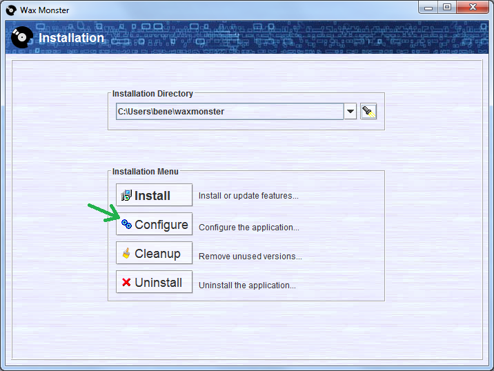
Task: Click the flashlight browse directory icon
Action: pyautogui.click(x=368, y=112)
